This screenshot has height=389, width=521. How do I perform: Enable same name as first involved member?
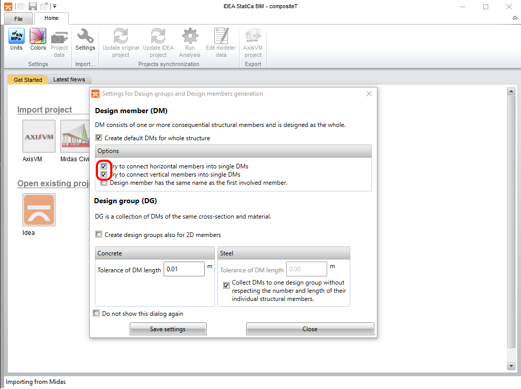(104, 182)
